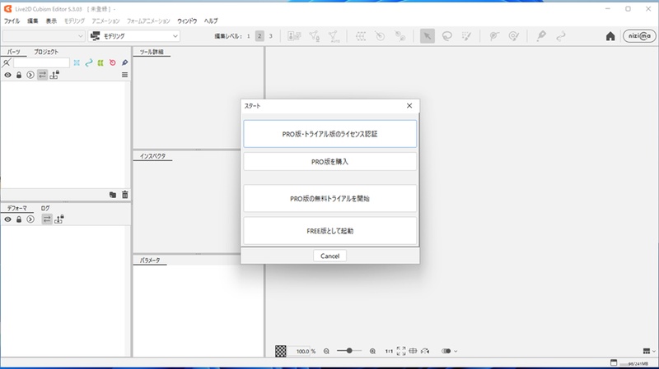Click the 1:1 actual size icon
Screen dimensions: 659x369
pyautogui.click(x=389, y=352)
